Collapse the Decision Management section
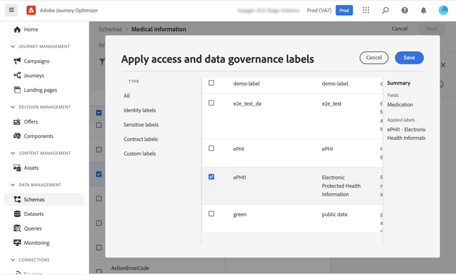Screen dimensions: 456x275 [13, 107]
